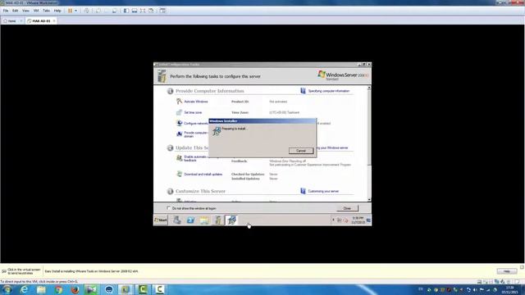
Task: Click the orange pause VM toolbar button
Action: [71, 11]
